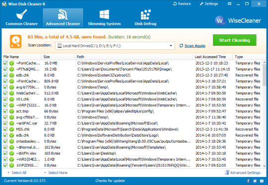Click Current Version:8.03.573 text
The image size is (268, 185).
(25, 181)
